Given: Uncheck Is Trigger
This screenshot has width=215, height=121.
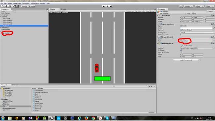Looking at the screenshot, I should pos(181,50).
